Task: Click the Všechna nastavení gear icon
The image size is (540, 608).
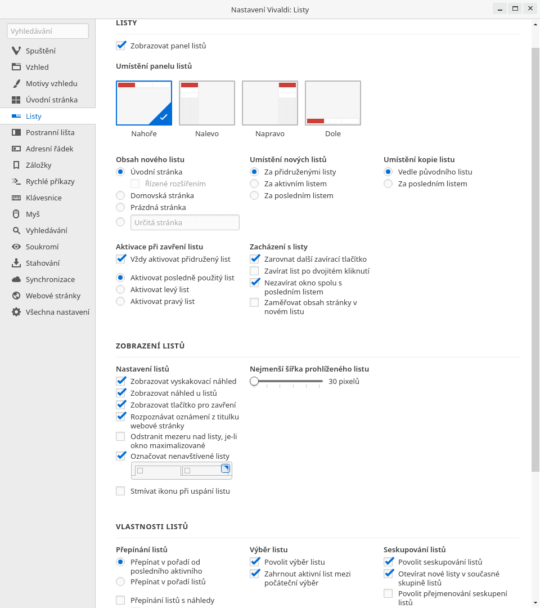Action: pos(16,312)
